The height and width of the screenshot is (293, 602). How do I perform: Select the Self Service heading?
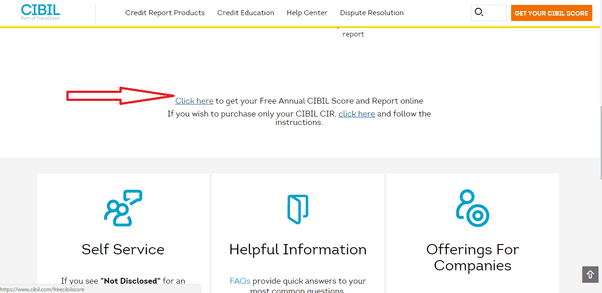123,249
